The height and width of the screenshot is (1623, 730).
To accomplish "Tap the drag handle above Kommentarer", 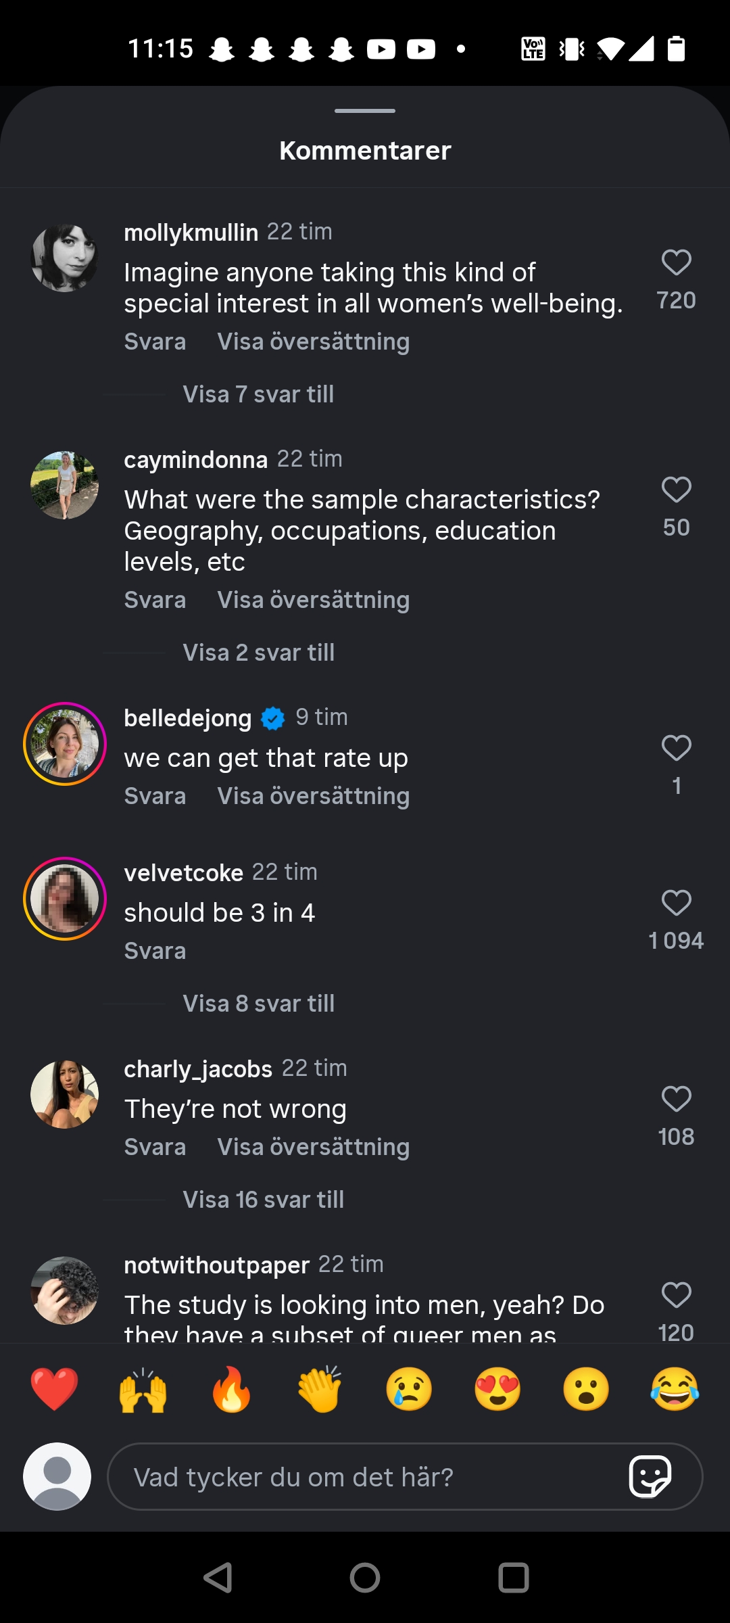I will [365, 111].
